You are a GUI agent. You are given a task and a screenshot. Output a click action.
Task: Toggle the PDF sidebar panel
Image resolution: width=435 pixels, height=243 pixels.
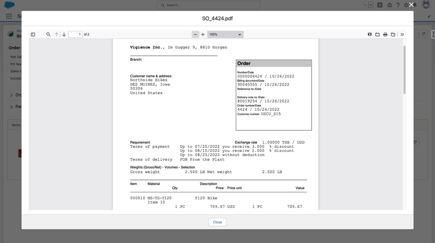tap(33, 34)
